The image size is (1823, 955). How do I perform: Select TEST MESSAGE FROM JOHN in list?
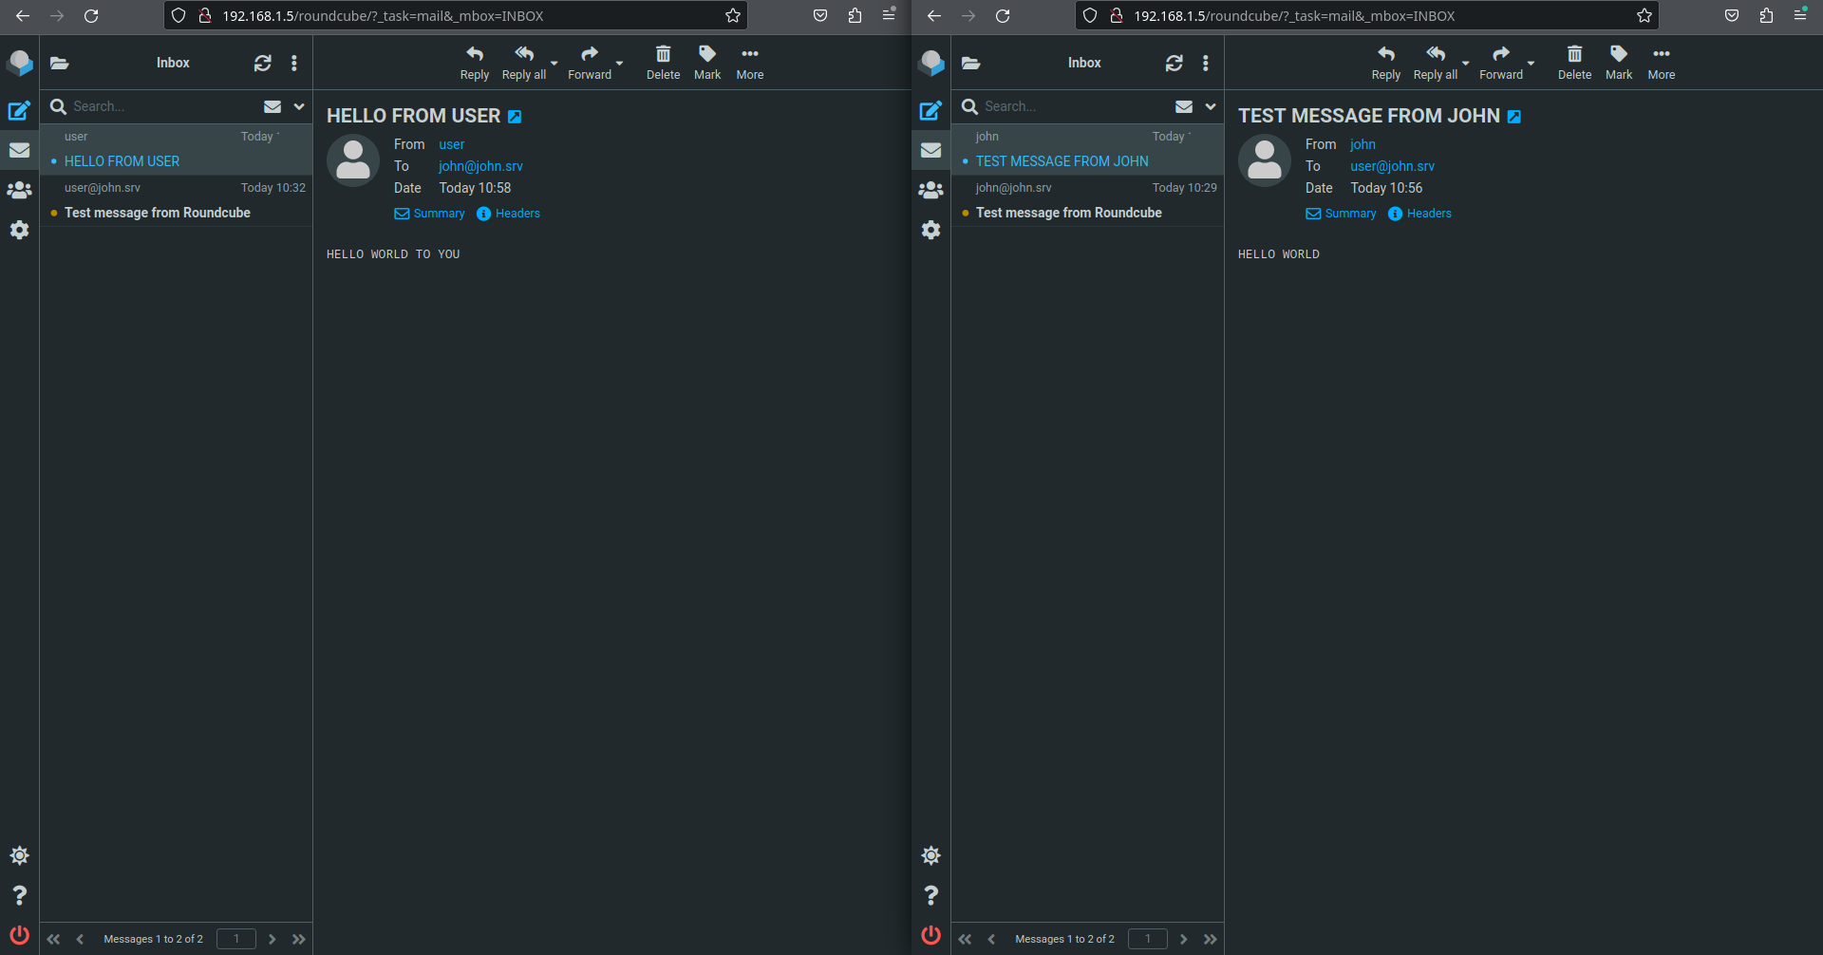pos(1087,149)
